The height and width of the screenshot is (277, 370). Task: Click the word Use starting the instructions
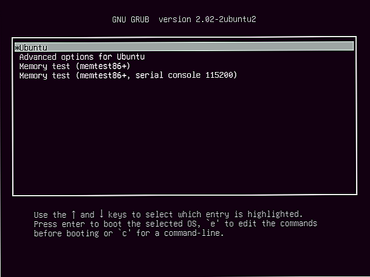(x=41, y=215)
